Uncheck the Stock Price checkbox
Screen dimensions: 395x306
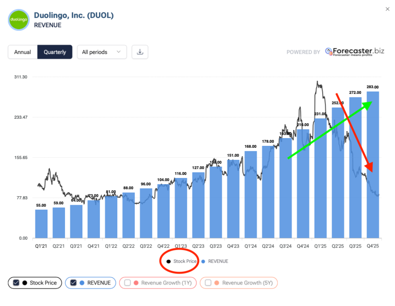click(x=16, y=283)
